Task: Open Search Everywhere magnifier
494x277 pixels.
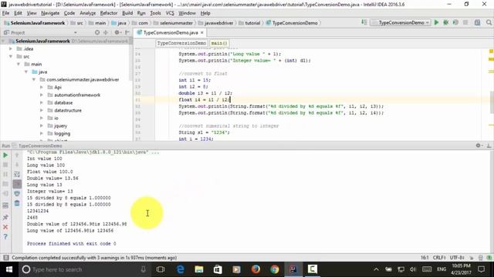Action: (489, 22)
